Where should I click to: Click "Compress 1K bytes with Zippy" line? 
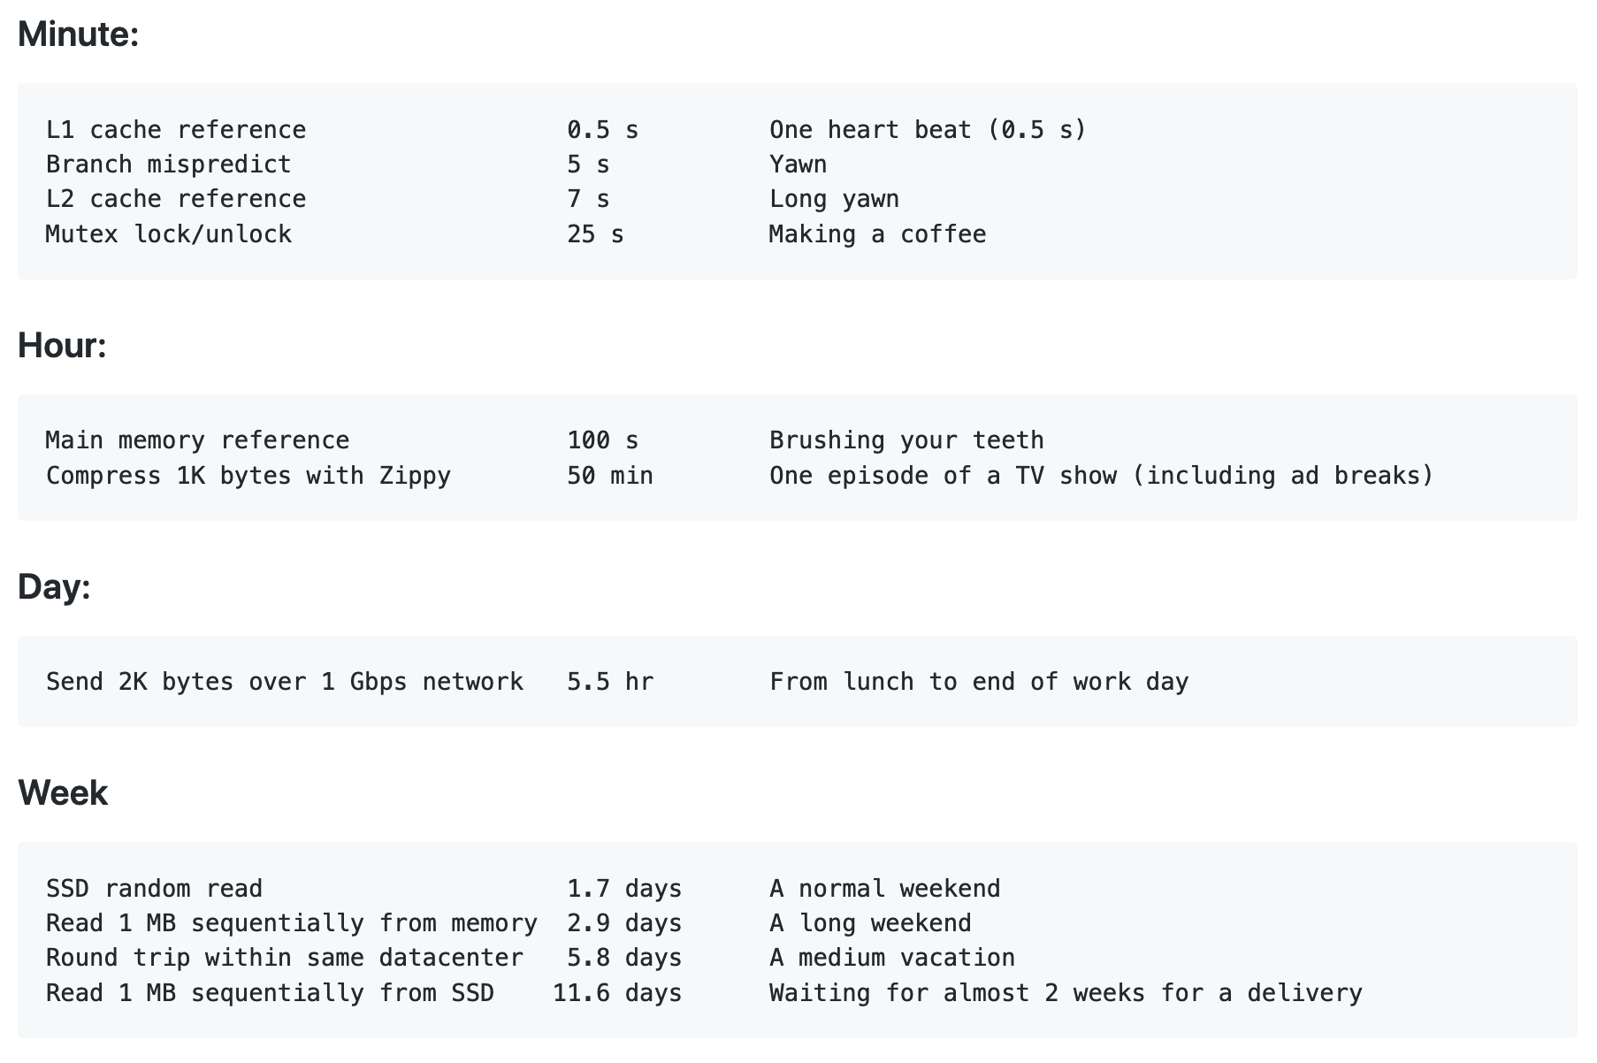pyautogui.click(x=248, y=476)
